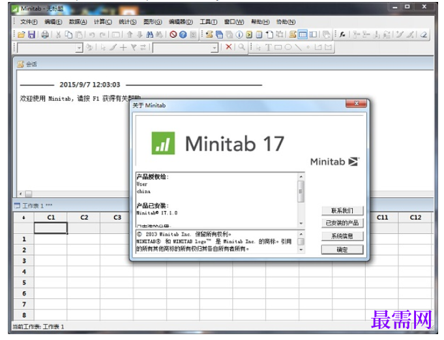Click the Show Worksheets Folder icon

(x=220, y=35)
